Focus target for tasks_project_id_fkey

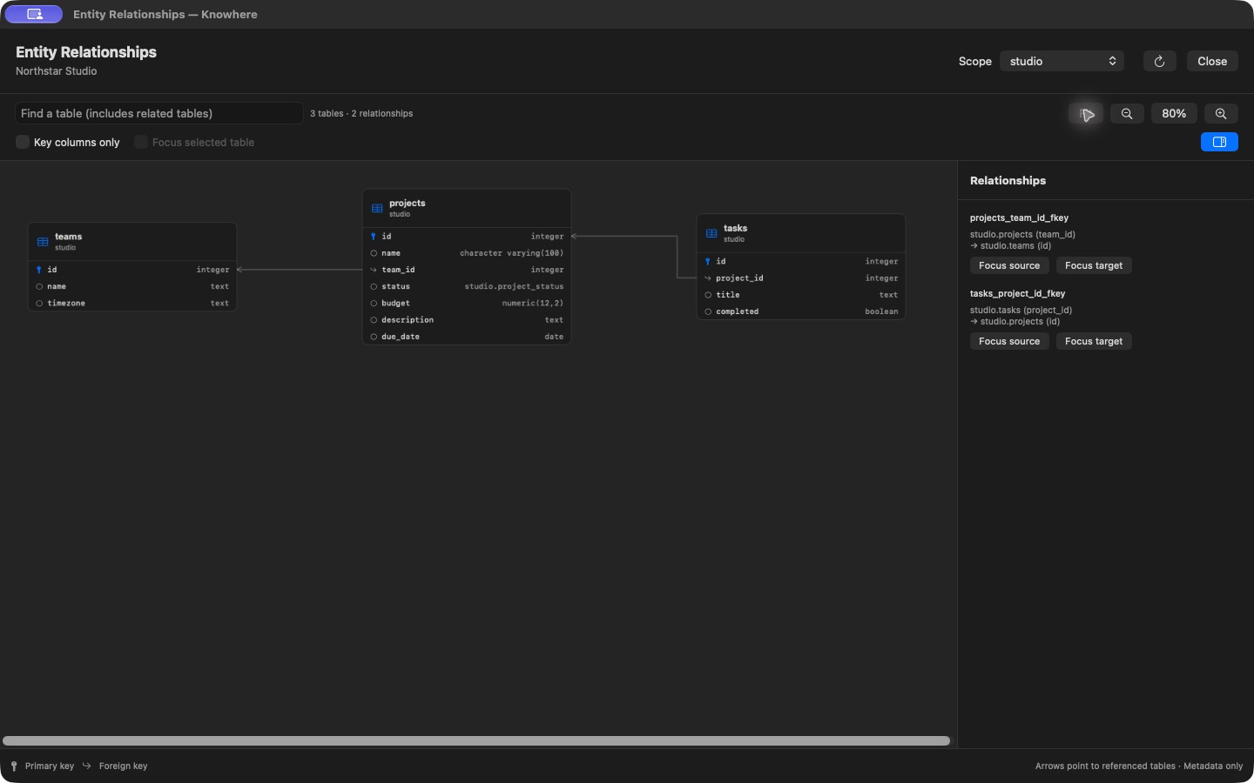1094,341
